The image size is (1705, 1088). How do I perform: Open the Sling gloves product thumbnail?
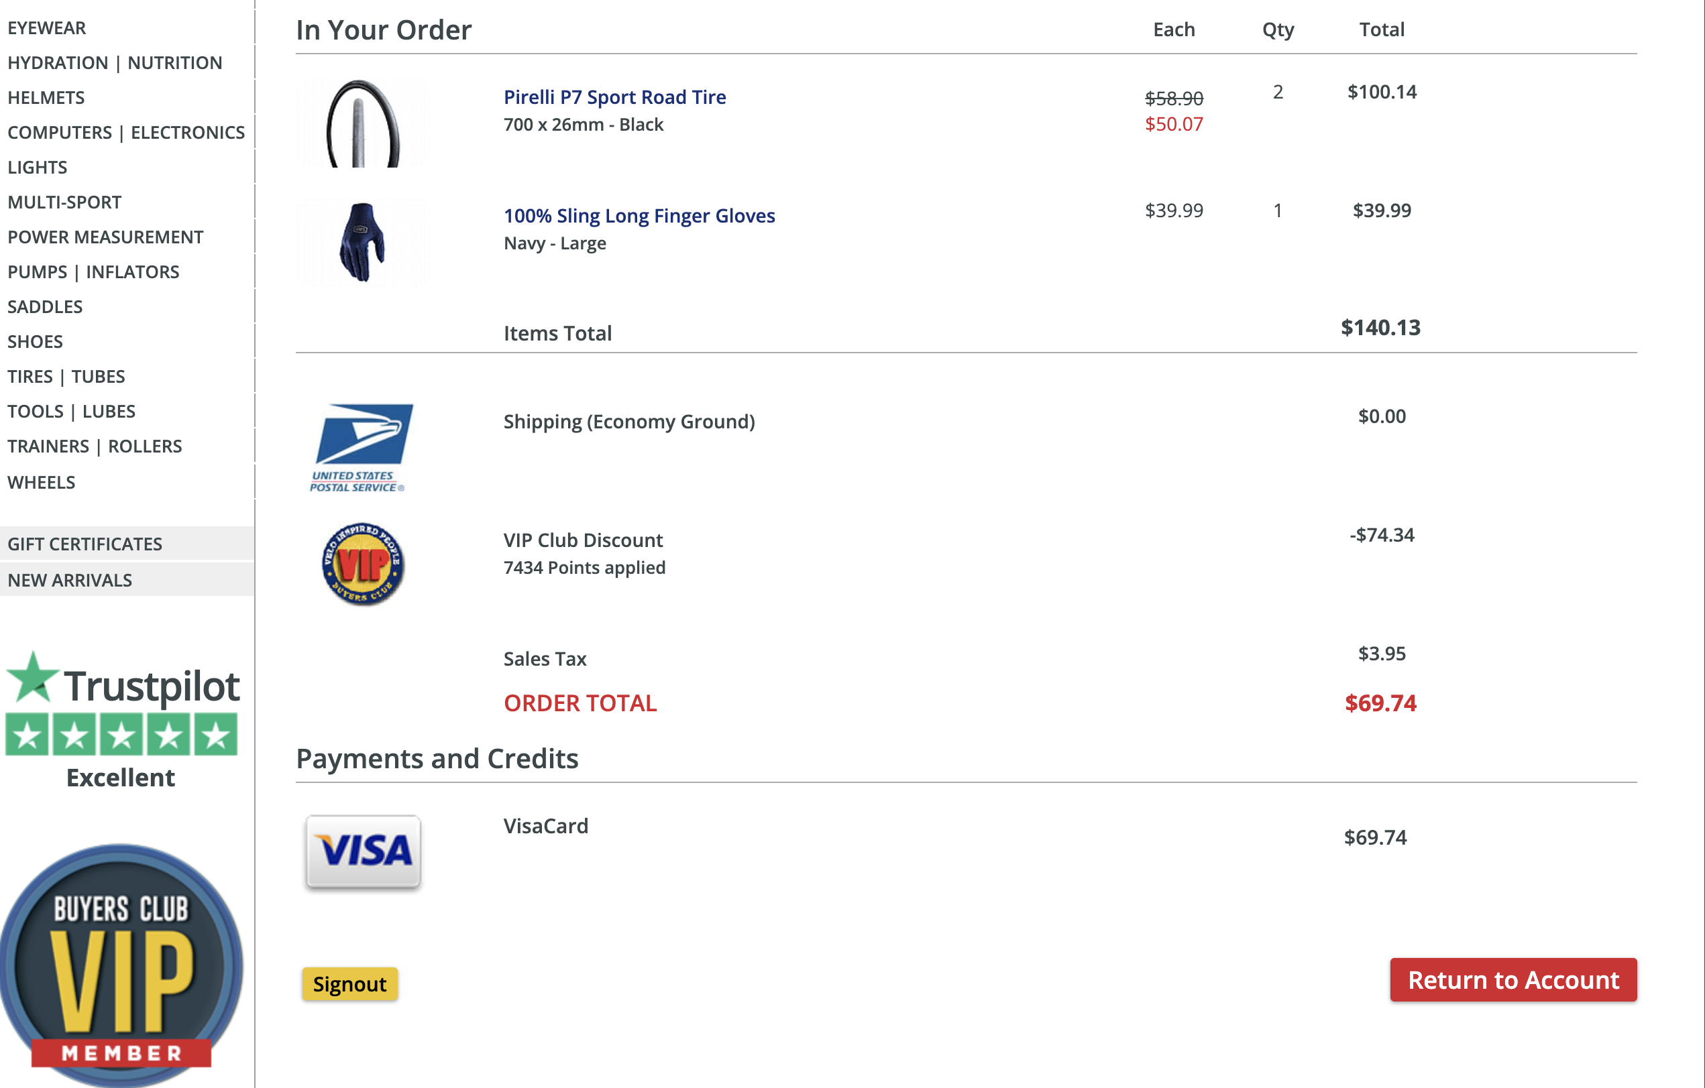362,242
